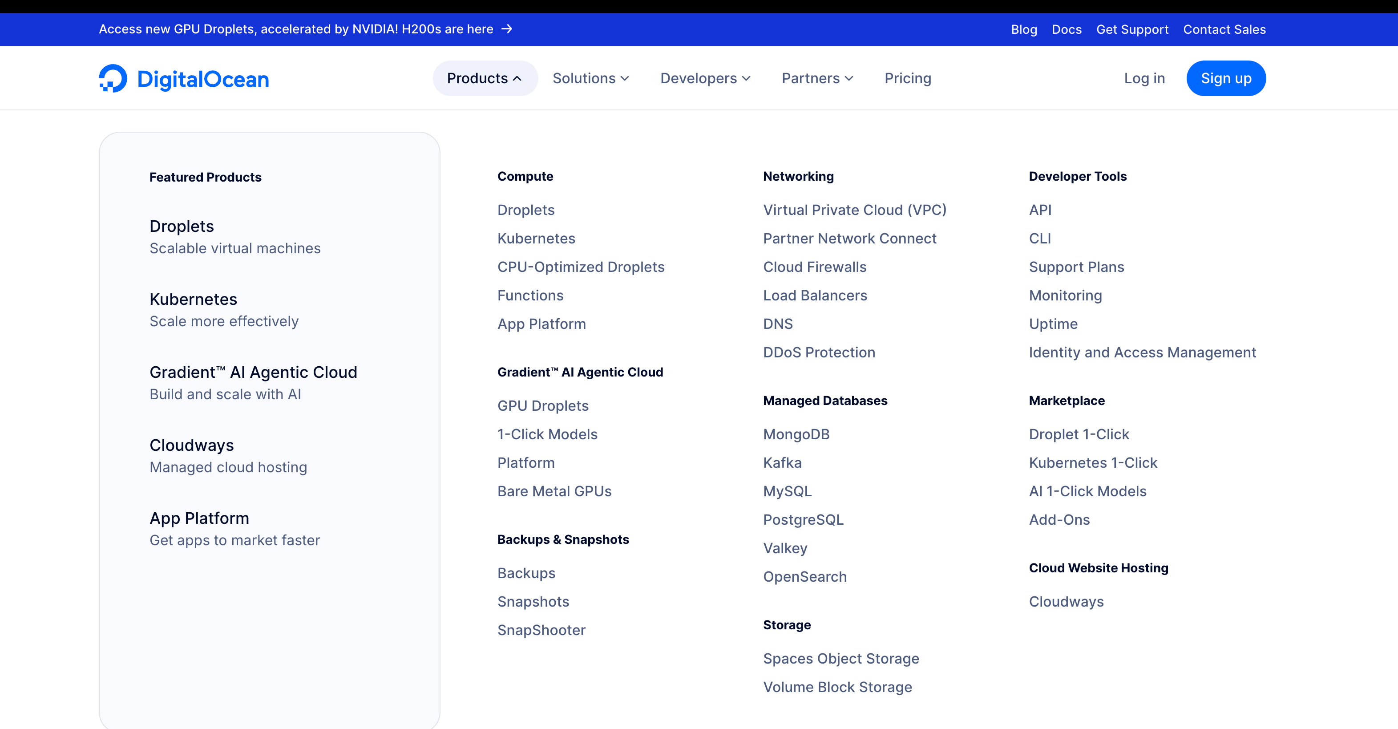Open Identity and Access Management

pyautogui.click(x=1143, y=352)
